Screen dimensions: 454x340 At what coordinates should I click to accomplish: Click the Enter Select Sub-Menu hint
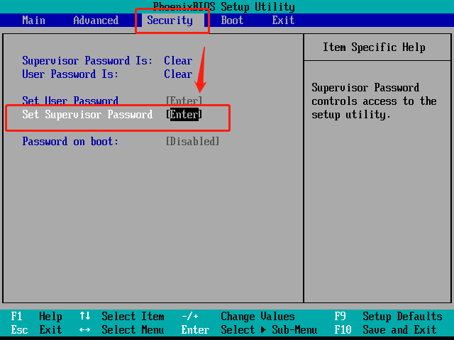[x=249, y=329]
